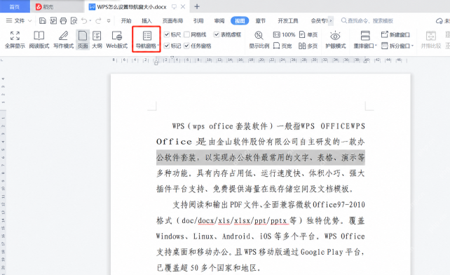Click the left indent marker on ruler
The image size is (450, 275).
156,62
